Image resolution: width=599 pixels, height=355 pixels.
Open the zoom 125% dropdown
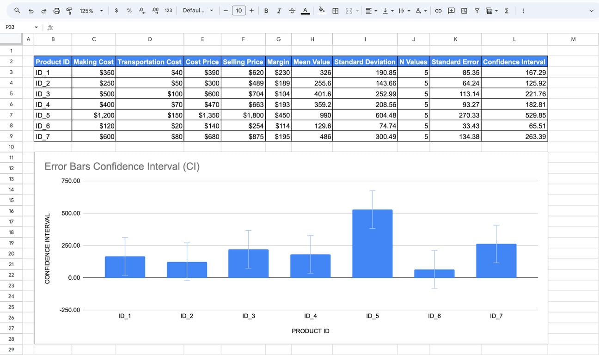[x=91, y=11]
